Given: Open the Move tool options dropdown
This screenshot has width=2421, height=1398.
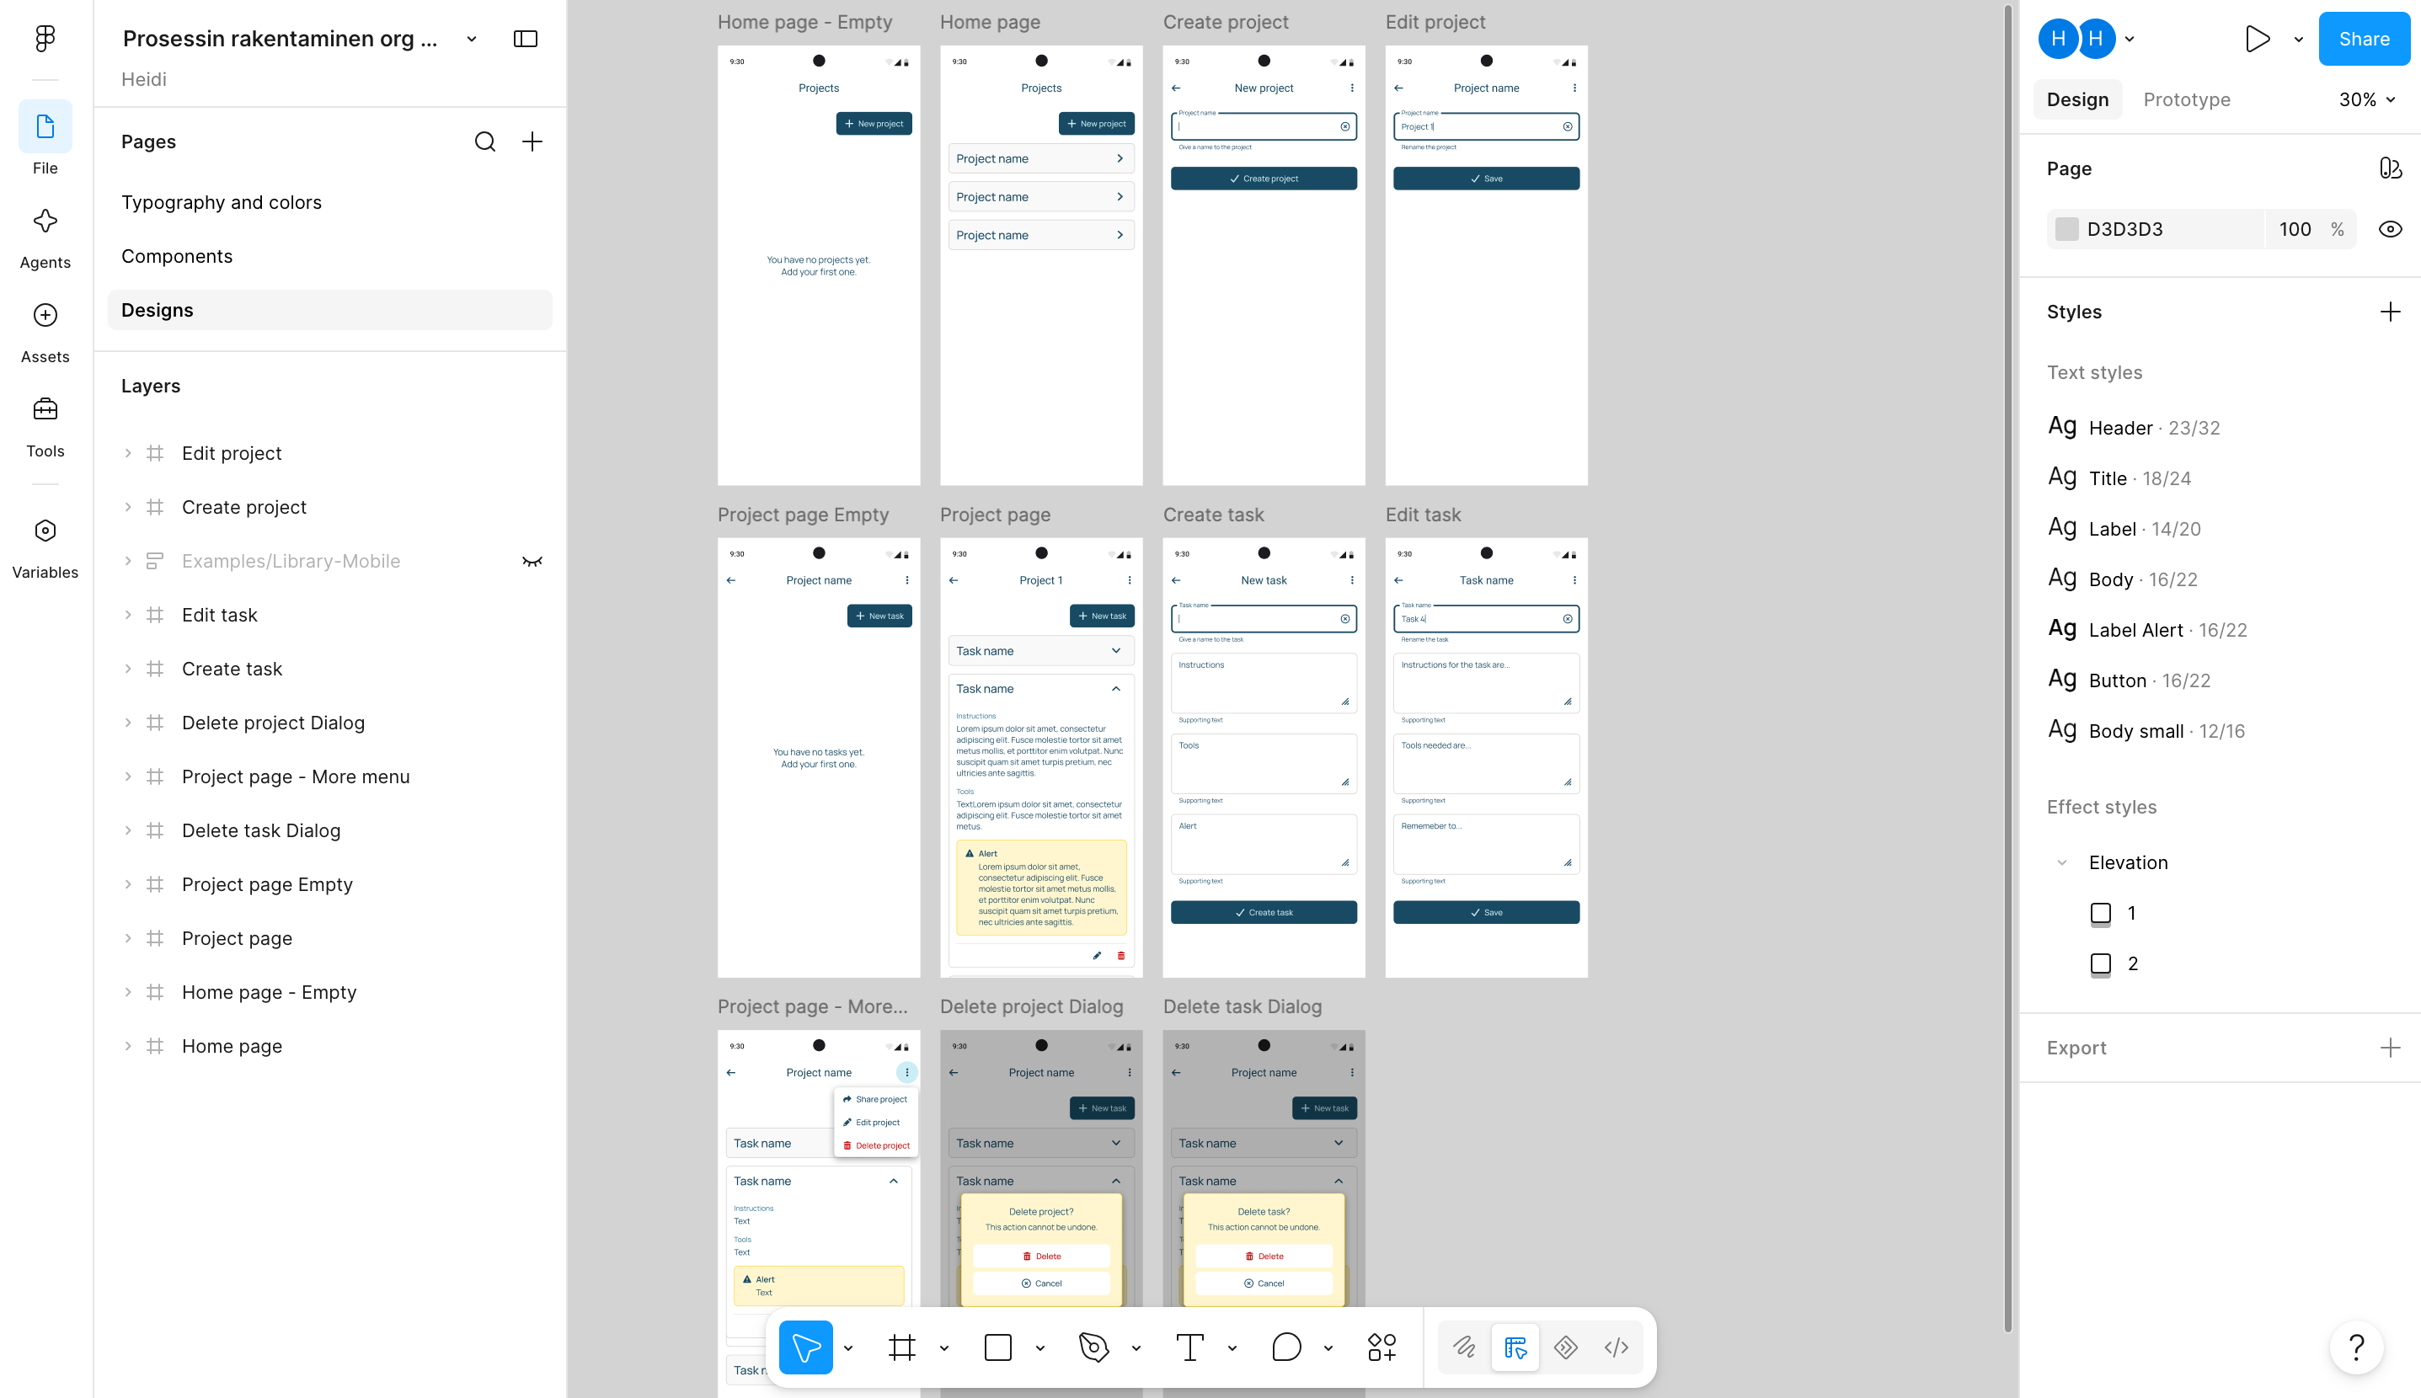Looking at the screenshot, I should point(848,1348).
